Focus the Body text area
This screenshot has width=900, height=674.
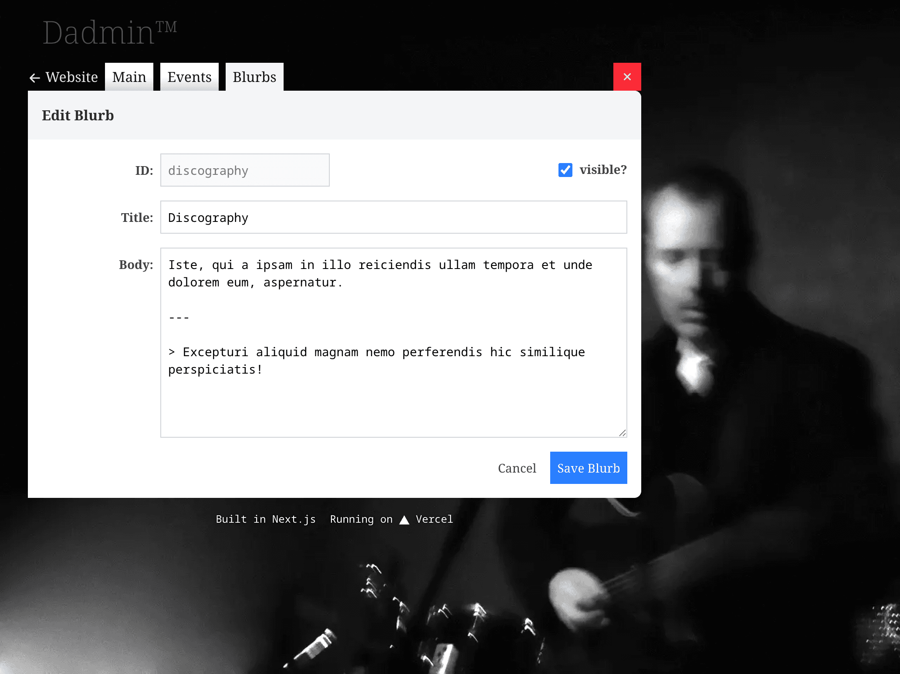pyautogui.click(x=393, y=392)
